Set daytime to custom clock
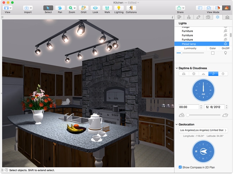The height and width of the screenshot is (174, 233). pyautogui.click(x=223, y=74)
